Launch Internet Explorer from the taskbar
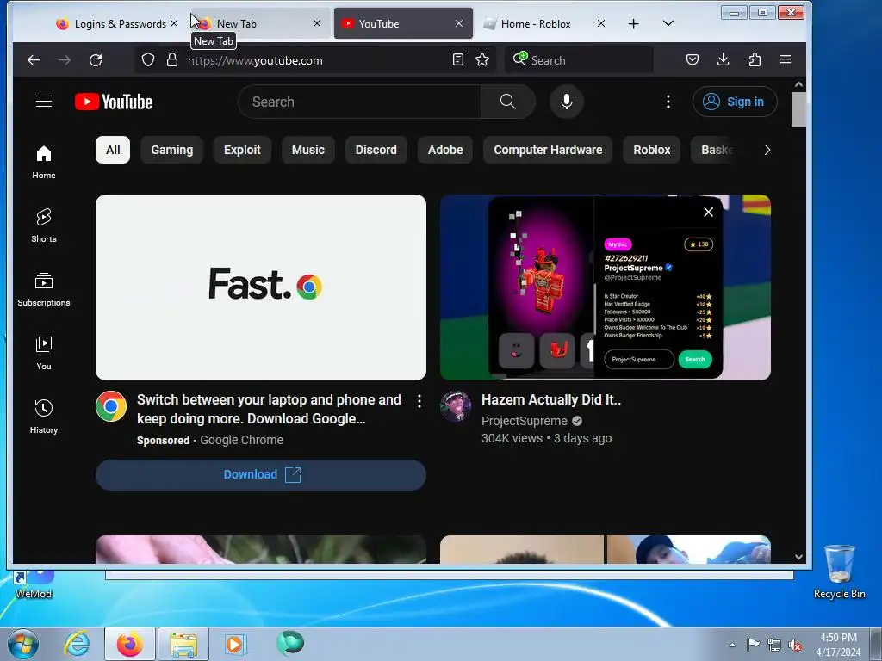The width and height of the screenshot is (882, 661). coord(77,644)
